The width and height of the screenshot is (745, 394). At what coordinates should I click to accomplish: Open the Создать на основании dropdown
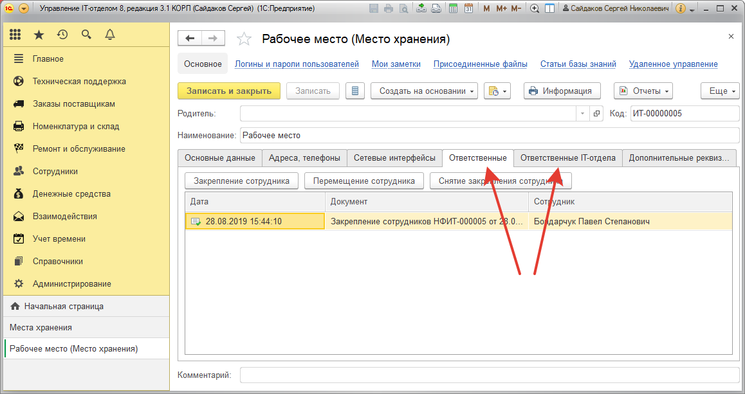click(424, 91)
